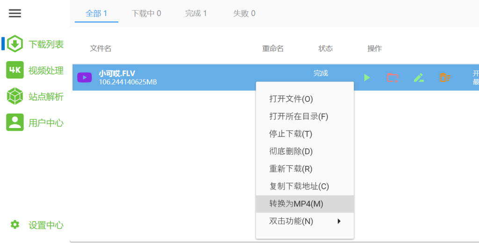The image size is (479, 243).
Task: Go to 下载列表 in sidebar
Action: pyautogui.click(x=46, y=44)
